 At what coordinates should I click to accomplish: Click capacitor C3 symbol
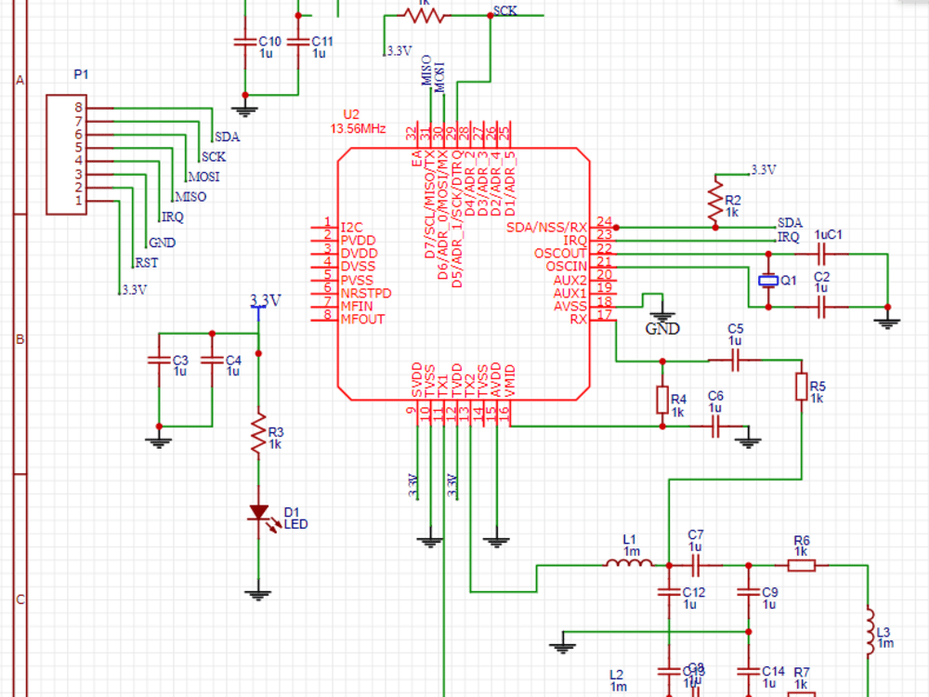[159, 361]
